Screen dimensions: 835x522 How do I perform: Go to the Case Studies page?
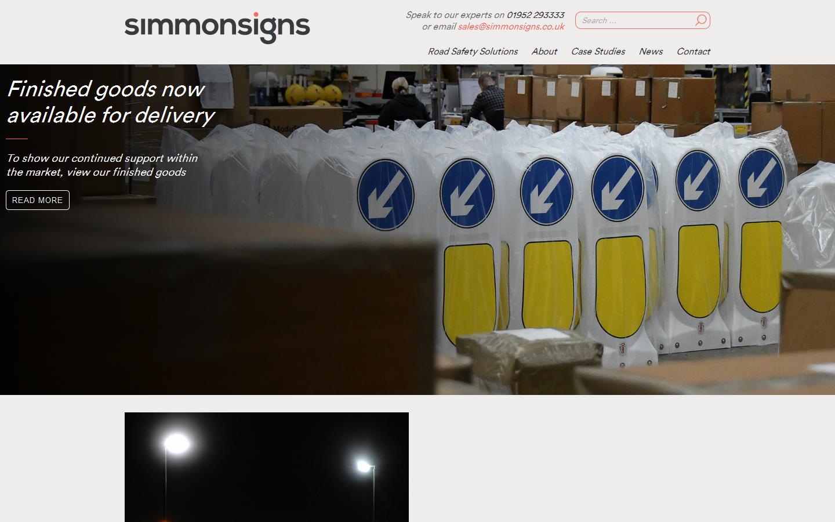(598, 52)
